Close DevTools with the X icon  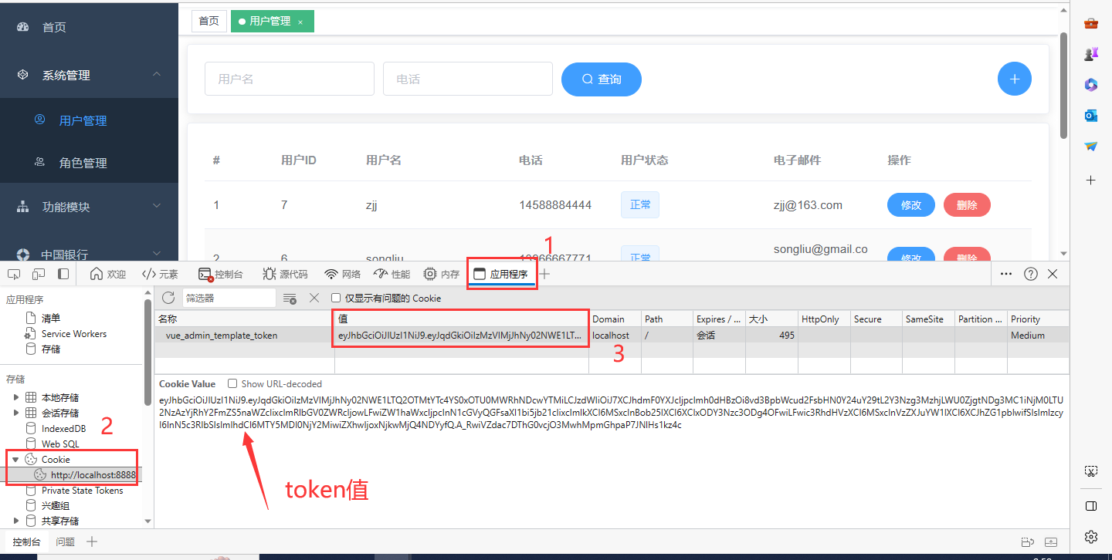(1053, 274)
